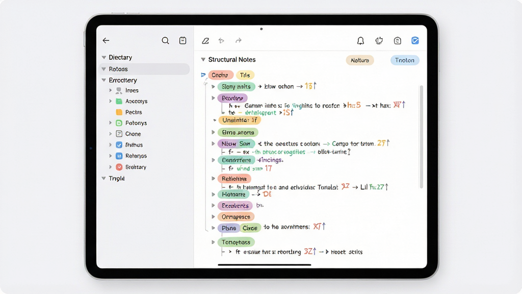The image size is (522, 294).
Task: Collapse the Trigld section triangle
Action: pos(104,178)
